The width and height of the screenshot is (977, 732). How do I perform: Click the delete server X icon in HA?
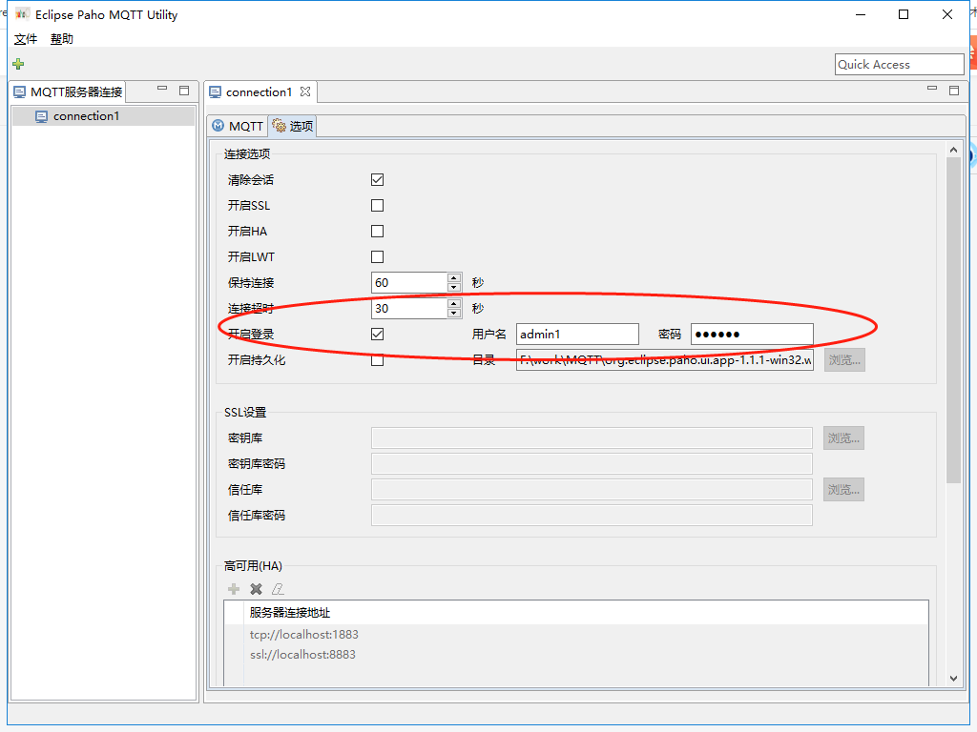coord(256,589)
